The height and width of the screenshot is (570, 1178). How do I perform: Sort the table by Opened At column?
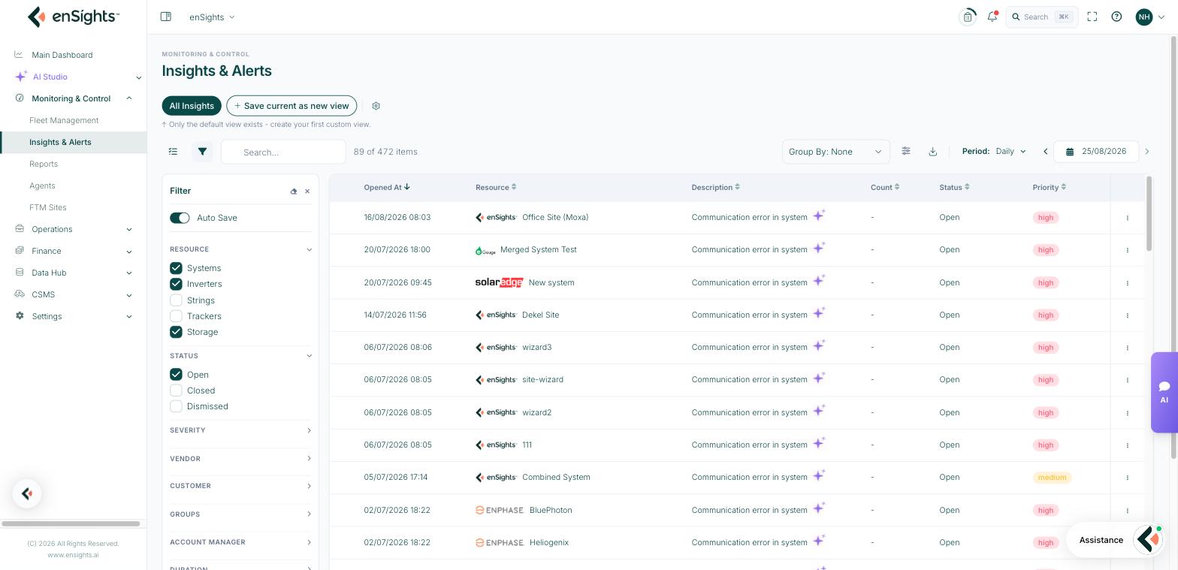[x=387, y=188]
